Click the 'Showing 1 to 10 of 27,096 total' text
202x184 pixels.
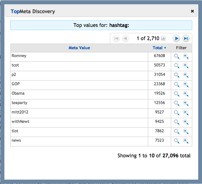(154, 155)
